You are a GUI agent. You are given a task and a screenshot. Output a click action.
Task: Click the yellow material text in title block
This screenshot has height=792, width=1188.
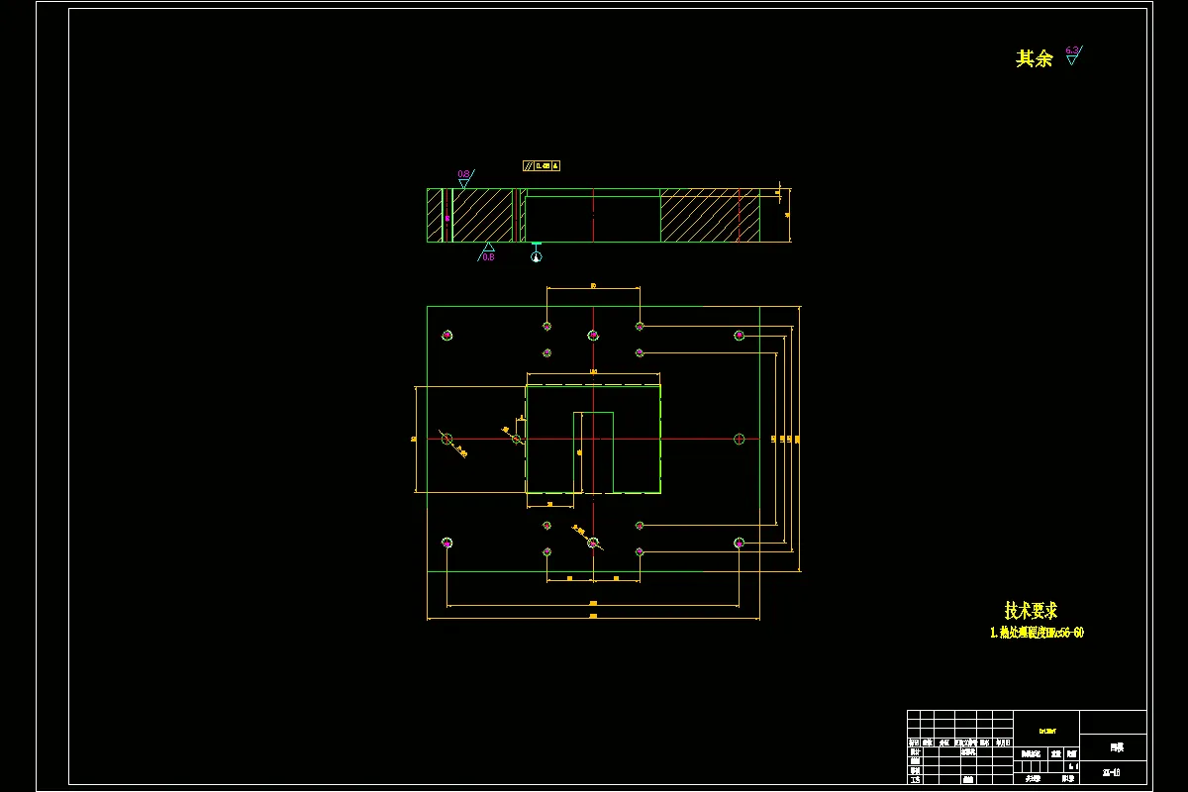tap(1046, 731)
